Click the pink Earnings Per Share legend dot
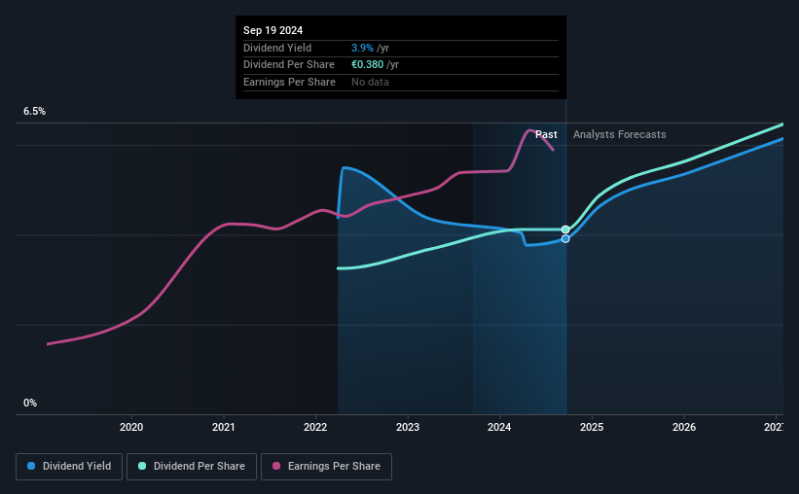 point(276,466)
